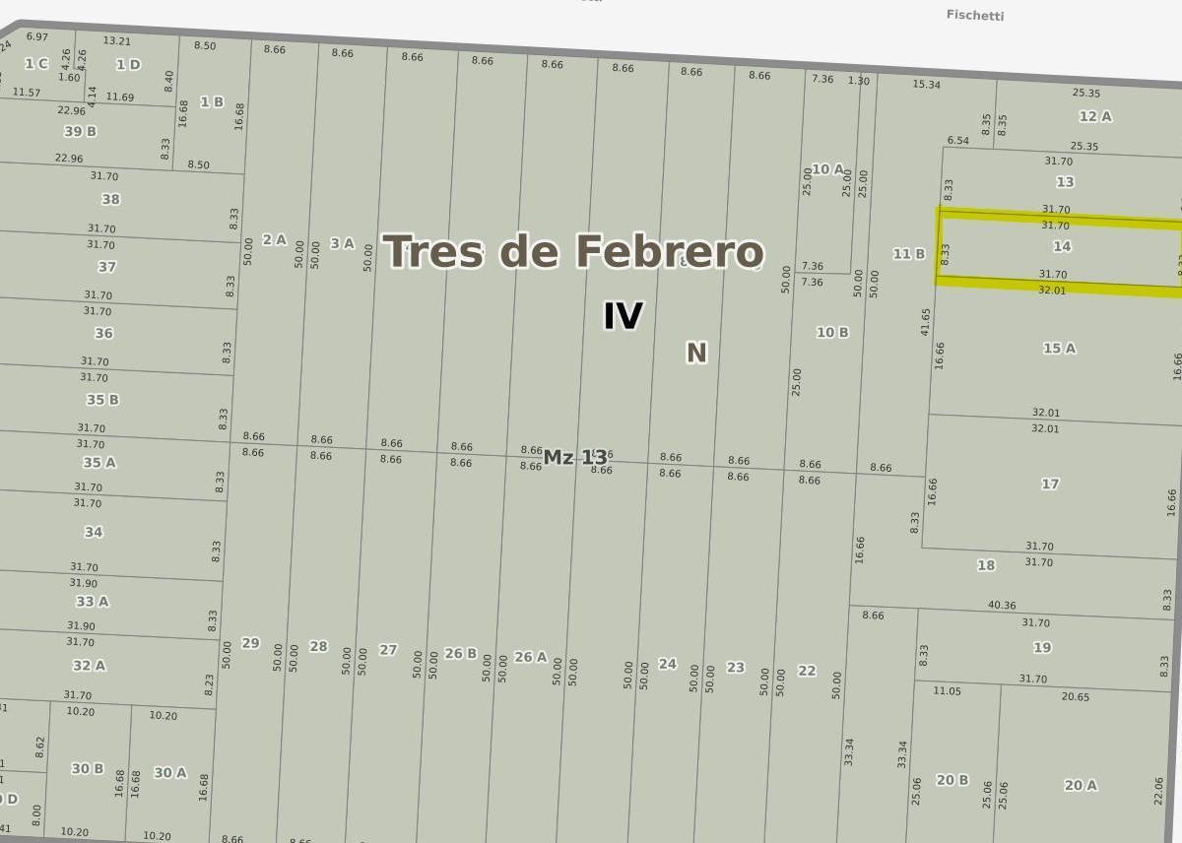Screen dimensions: 1182x843
Task: Click the 6.54 dimension value
Action: (958, 141)
